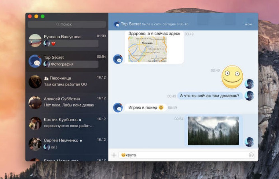Screen dimensions: 279x179
Task: Open the emoji picker smiley icon
Action: click(251, 155)
